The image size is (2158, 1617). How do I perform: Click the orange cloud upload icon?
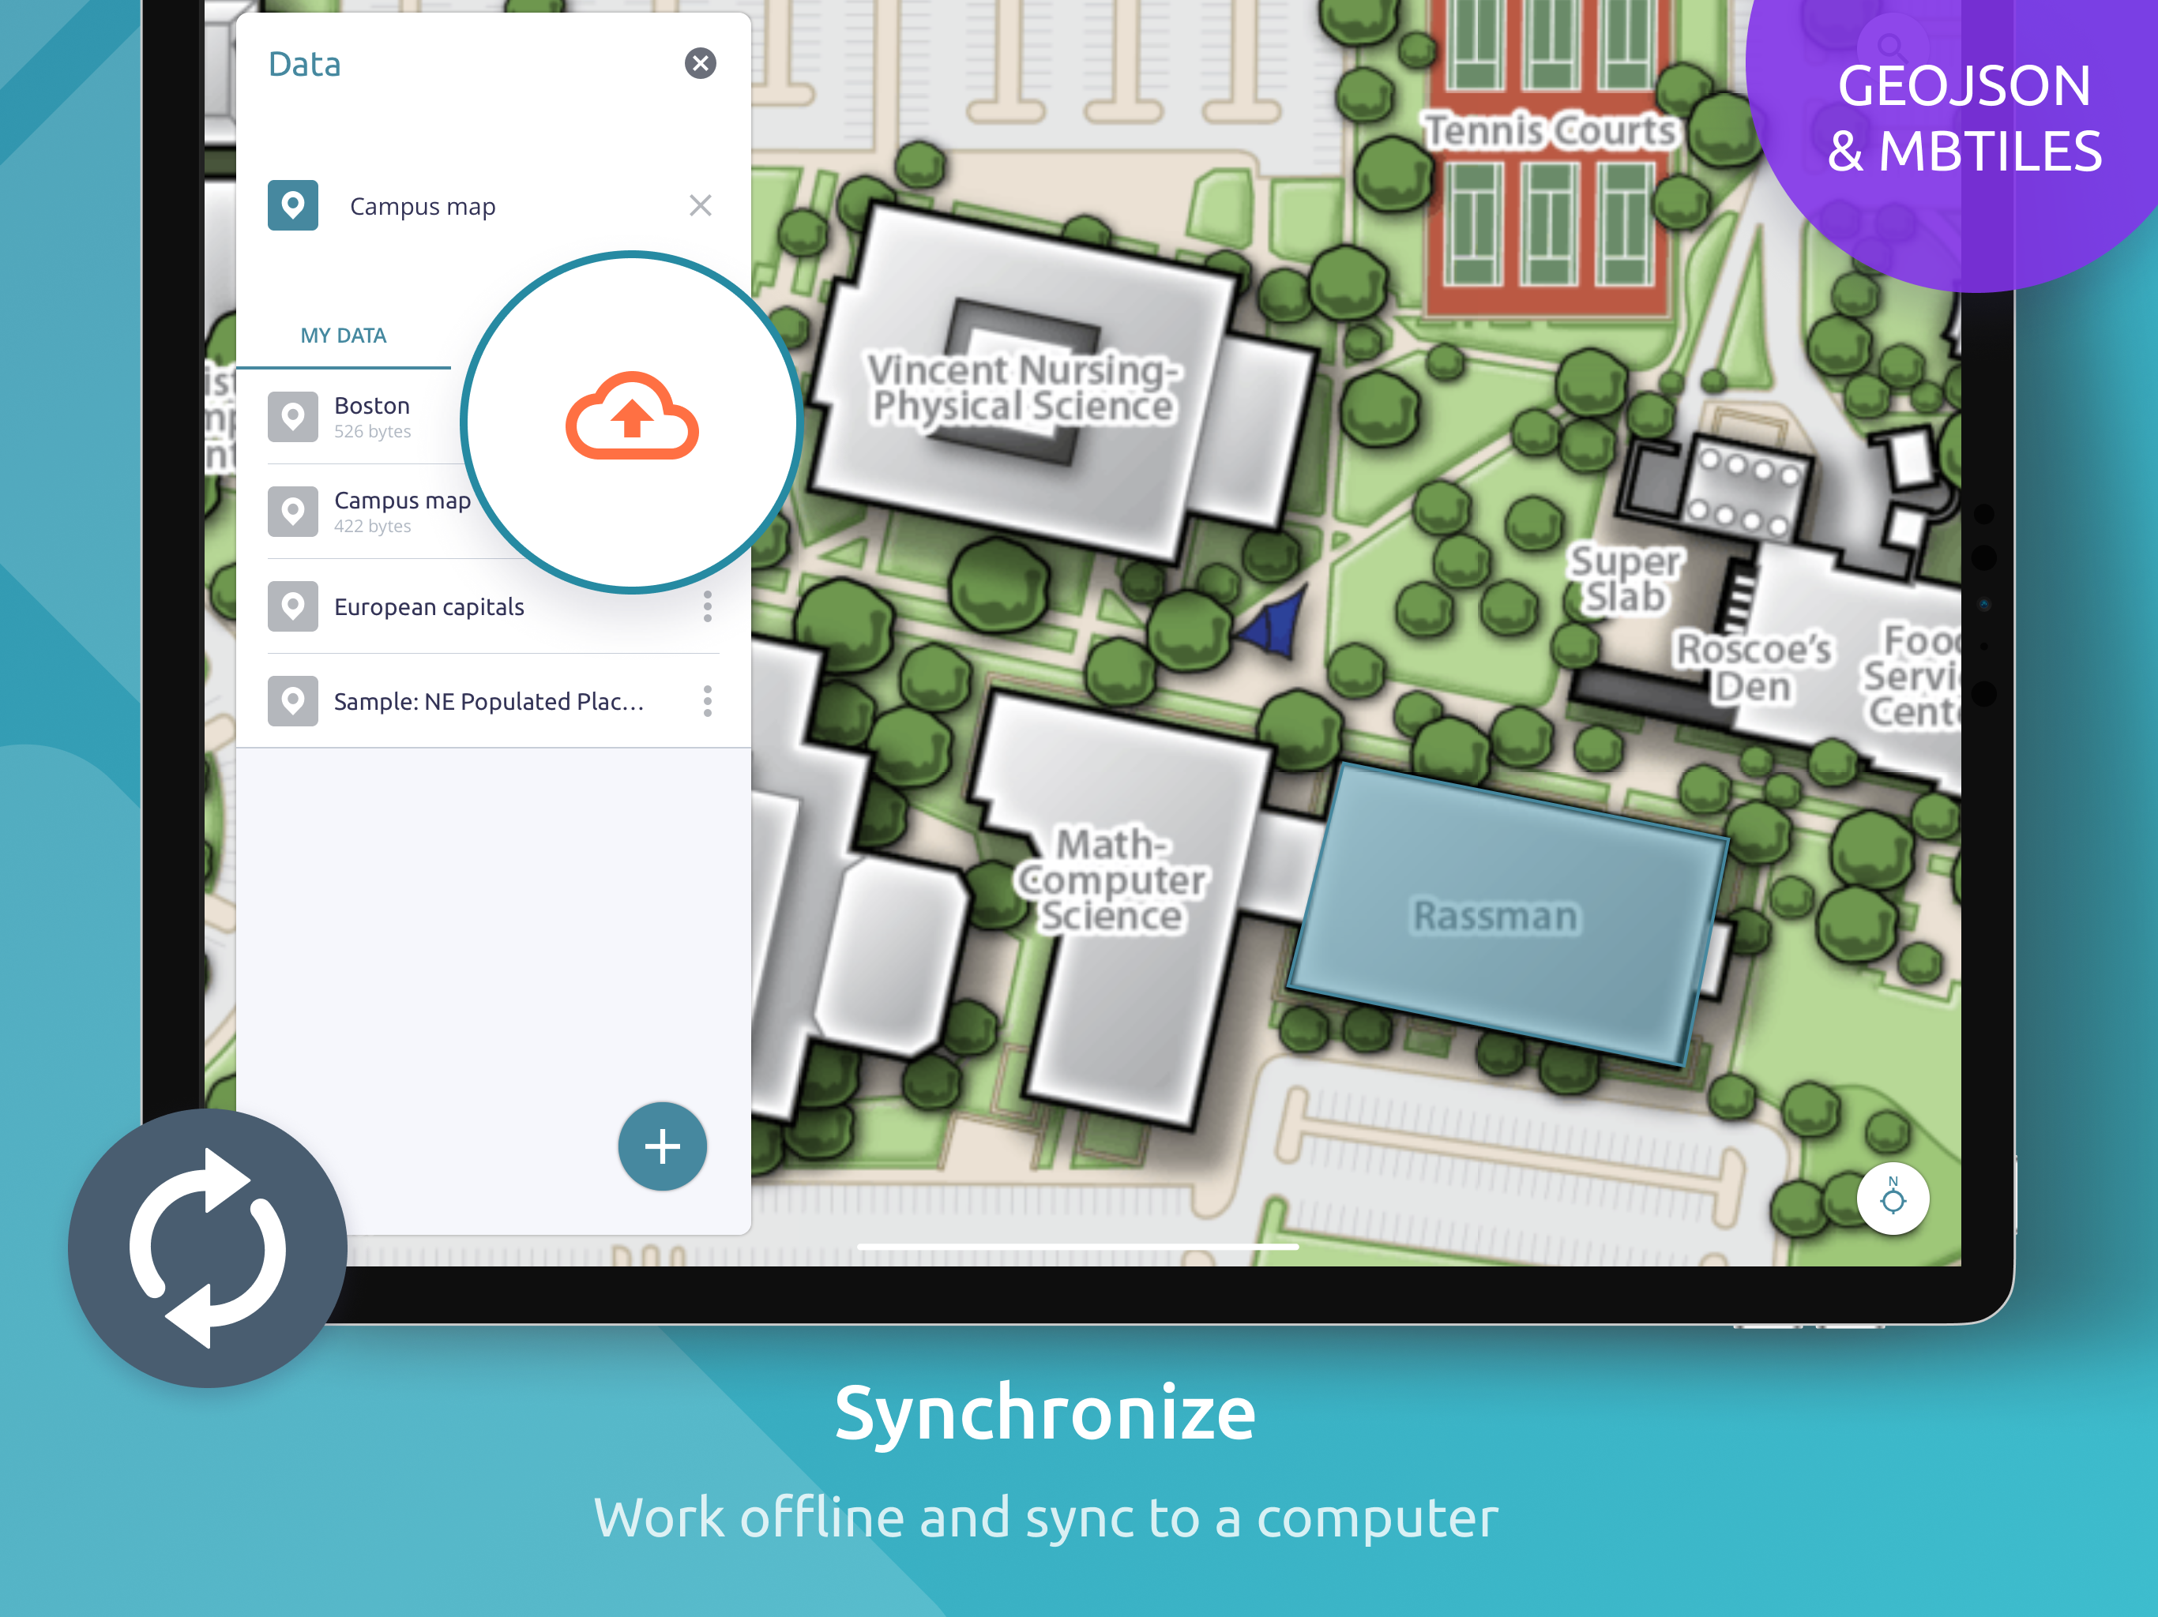click(x=632, y=418)
